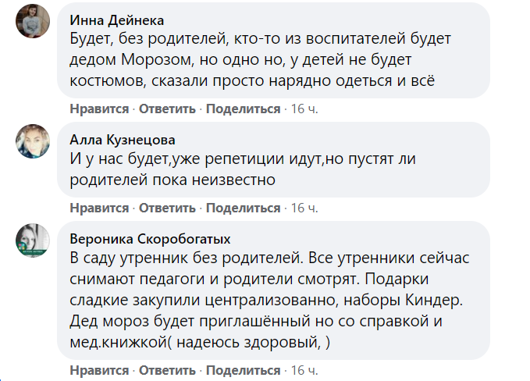Viewport: 530px width, 381px height.
Task: Click the comment text about наборы Киндер
Action: [x=269, y=301]
